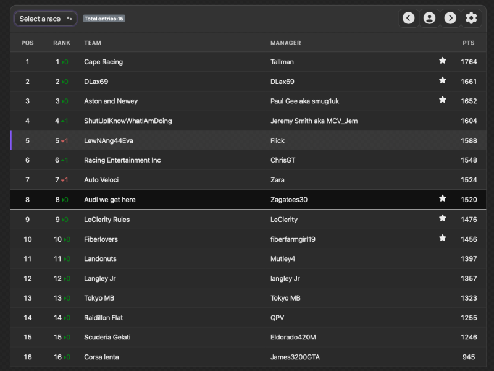Select team Cape Racing

[103, 62]
